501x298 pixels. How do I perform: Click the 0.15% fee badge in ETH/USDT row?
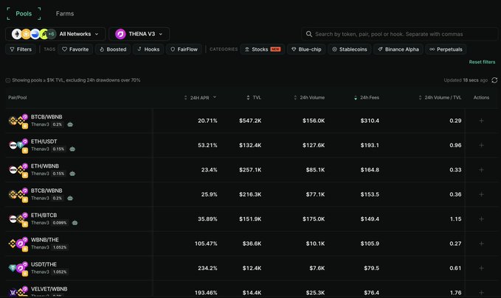point(58,149)
